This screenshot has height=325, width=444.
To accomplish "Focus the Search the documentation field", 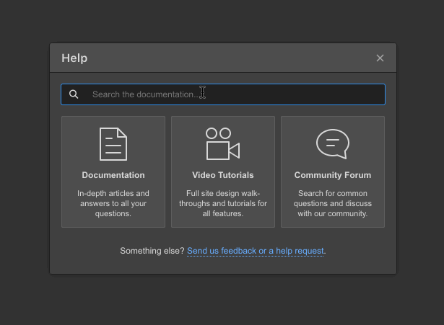I will [223, 94].
